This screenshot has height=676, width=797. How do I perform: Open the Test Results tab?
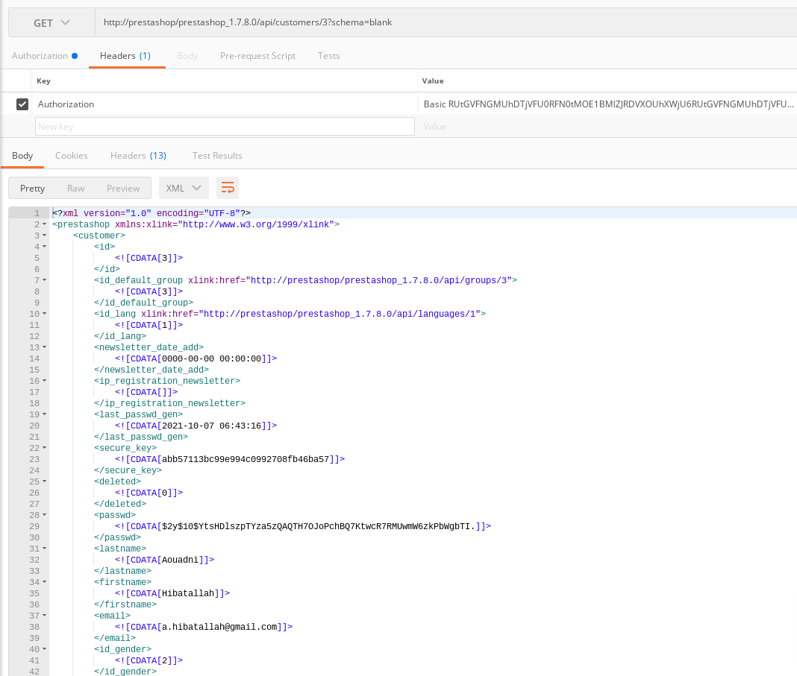tap(217, 155)
